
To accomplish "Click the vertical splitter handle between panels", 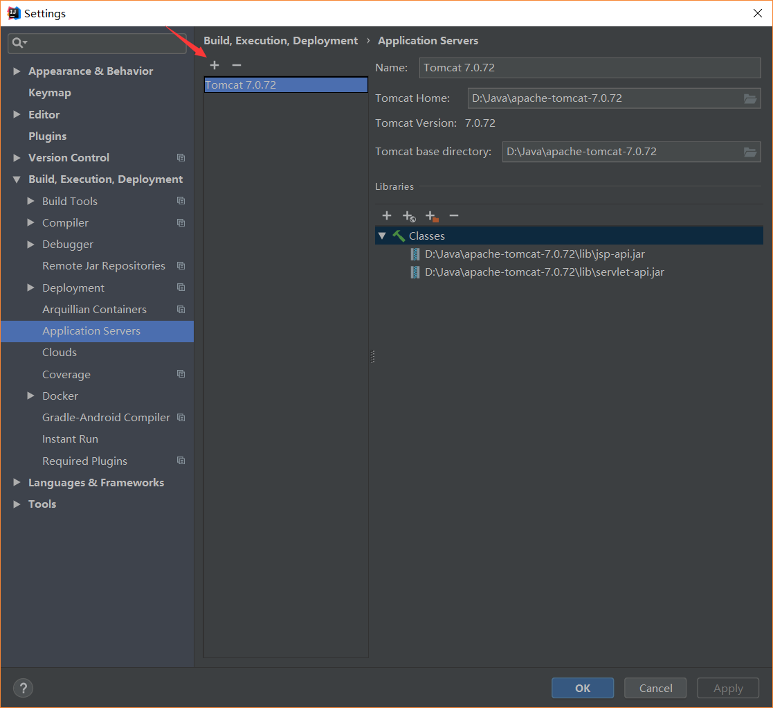I will click(373, 357).
